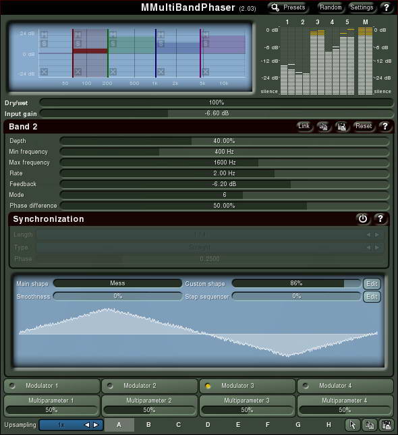
Task: Select the blue crossover line at 1k
Action: click(156, 53)
